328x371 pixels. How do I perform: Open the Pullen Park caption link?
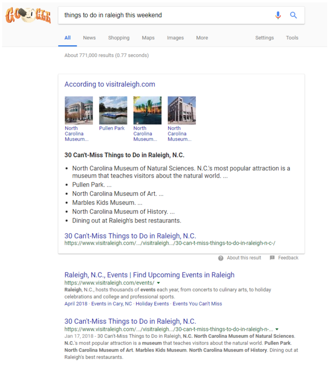point(112,128)
